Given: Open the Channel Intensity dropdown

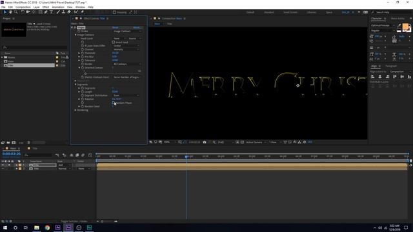Looking at the screenshot, I should click(126, 49).
